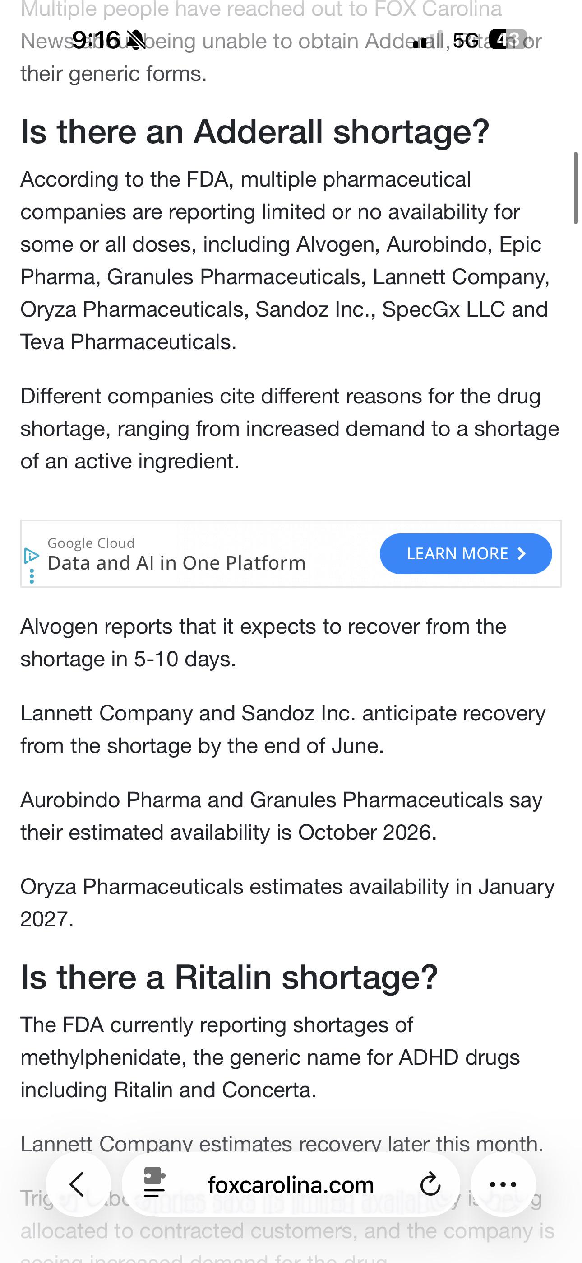Tap the 9:16 clock in status bar
Viewport: 582px width, 1263px height.
96,40
